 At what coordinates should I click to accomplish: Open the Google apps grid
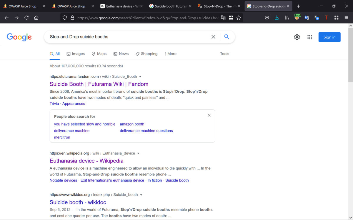(310, 37)
